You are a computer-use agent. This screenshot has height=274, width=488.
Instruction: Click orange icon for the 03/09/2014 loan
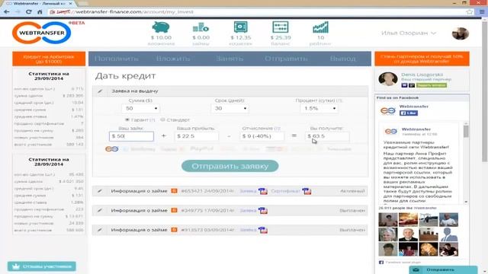[175, 230]
